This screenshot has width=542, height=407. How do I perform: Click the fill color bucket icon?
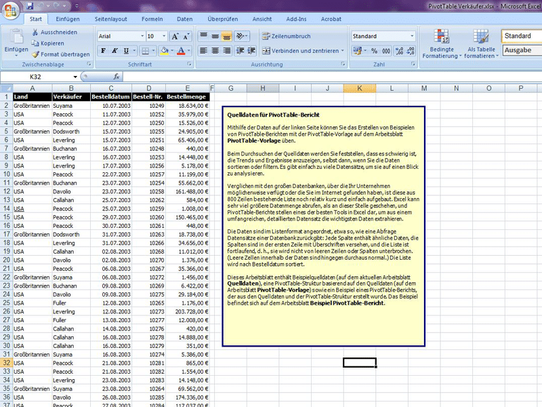point(165,52)
